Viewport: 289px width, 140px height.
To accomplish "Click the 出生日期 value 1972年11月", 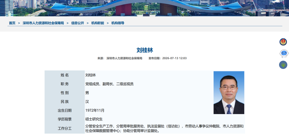I will pos(95,111).
